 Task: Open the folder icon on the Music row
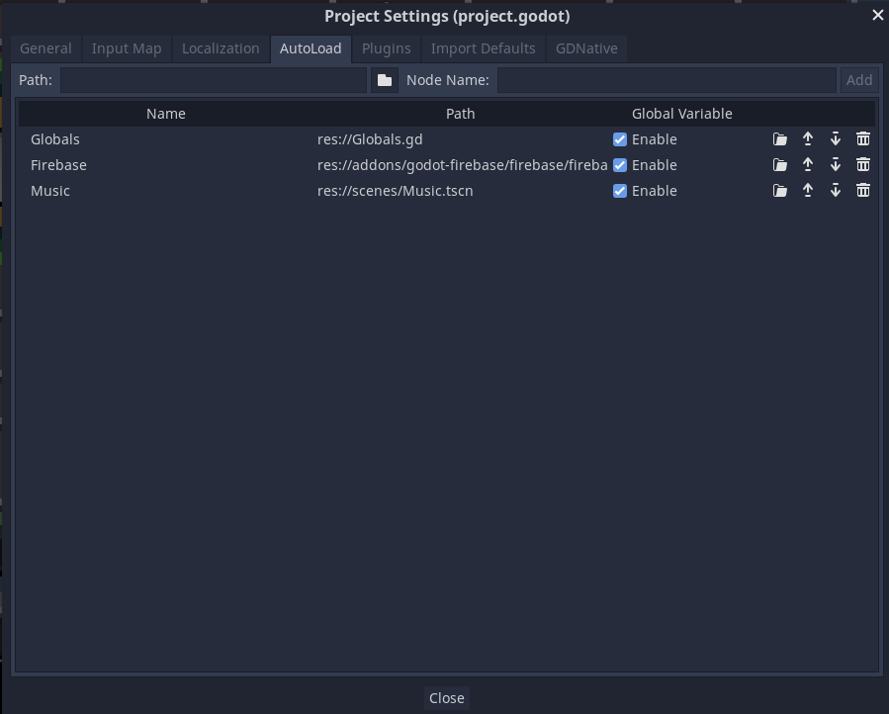(780, 190)
